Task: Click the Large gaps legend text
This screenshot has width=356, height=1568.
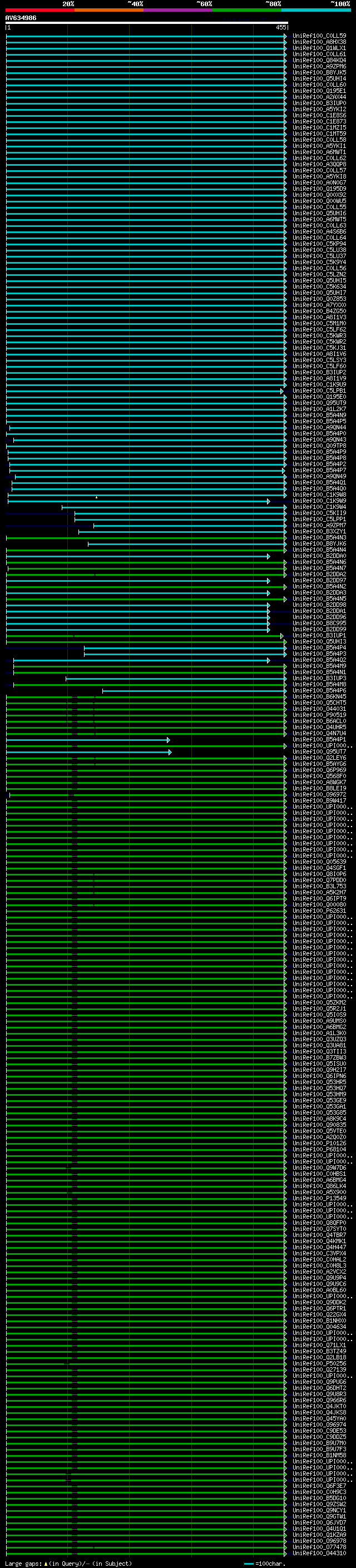Action: tap(68, 1563)
